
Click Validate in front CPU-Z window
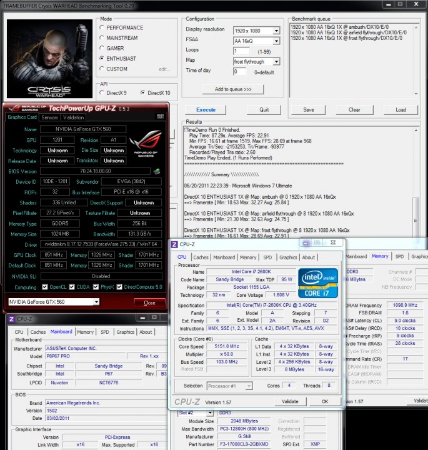(x=290, y=401)
